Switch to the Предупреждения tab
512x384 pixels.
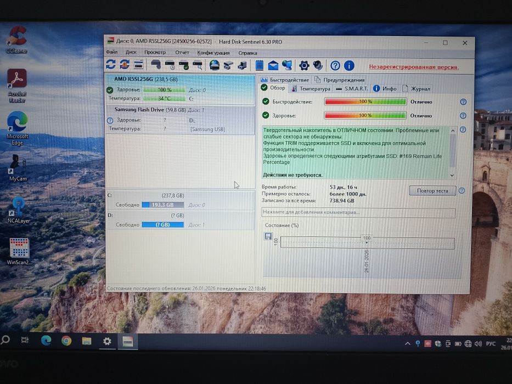[340, 80]
